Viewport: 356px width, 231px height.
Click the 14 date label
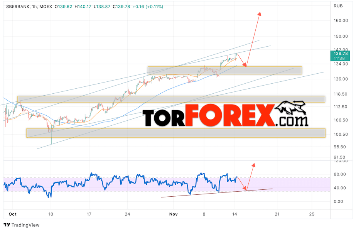coord(235,214)
